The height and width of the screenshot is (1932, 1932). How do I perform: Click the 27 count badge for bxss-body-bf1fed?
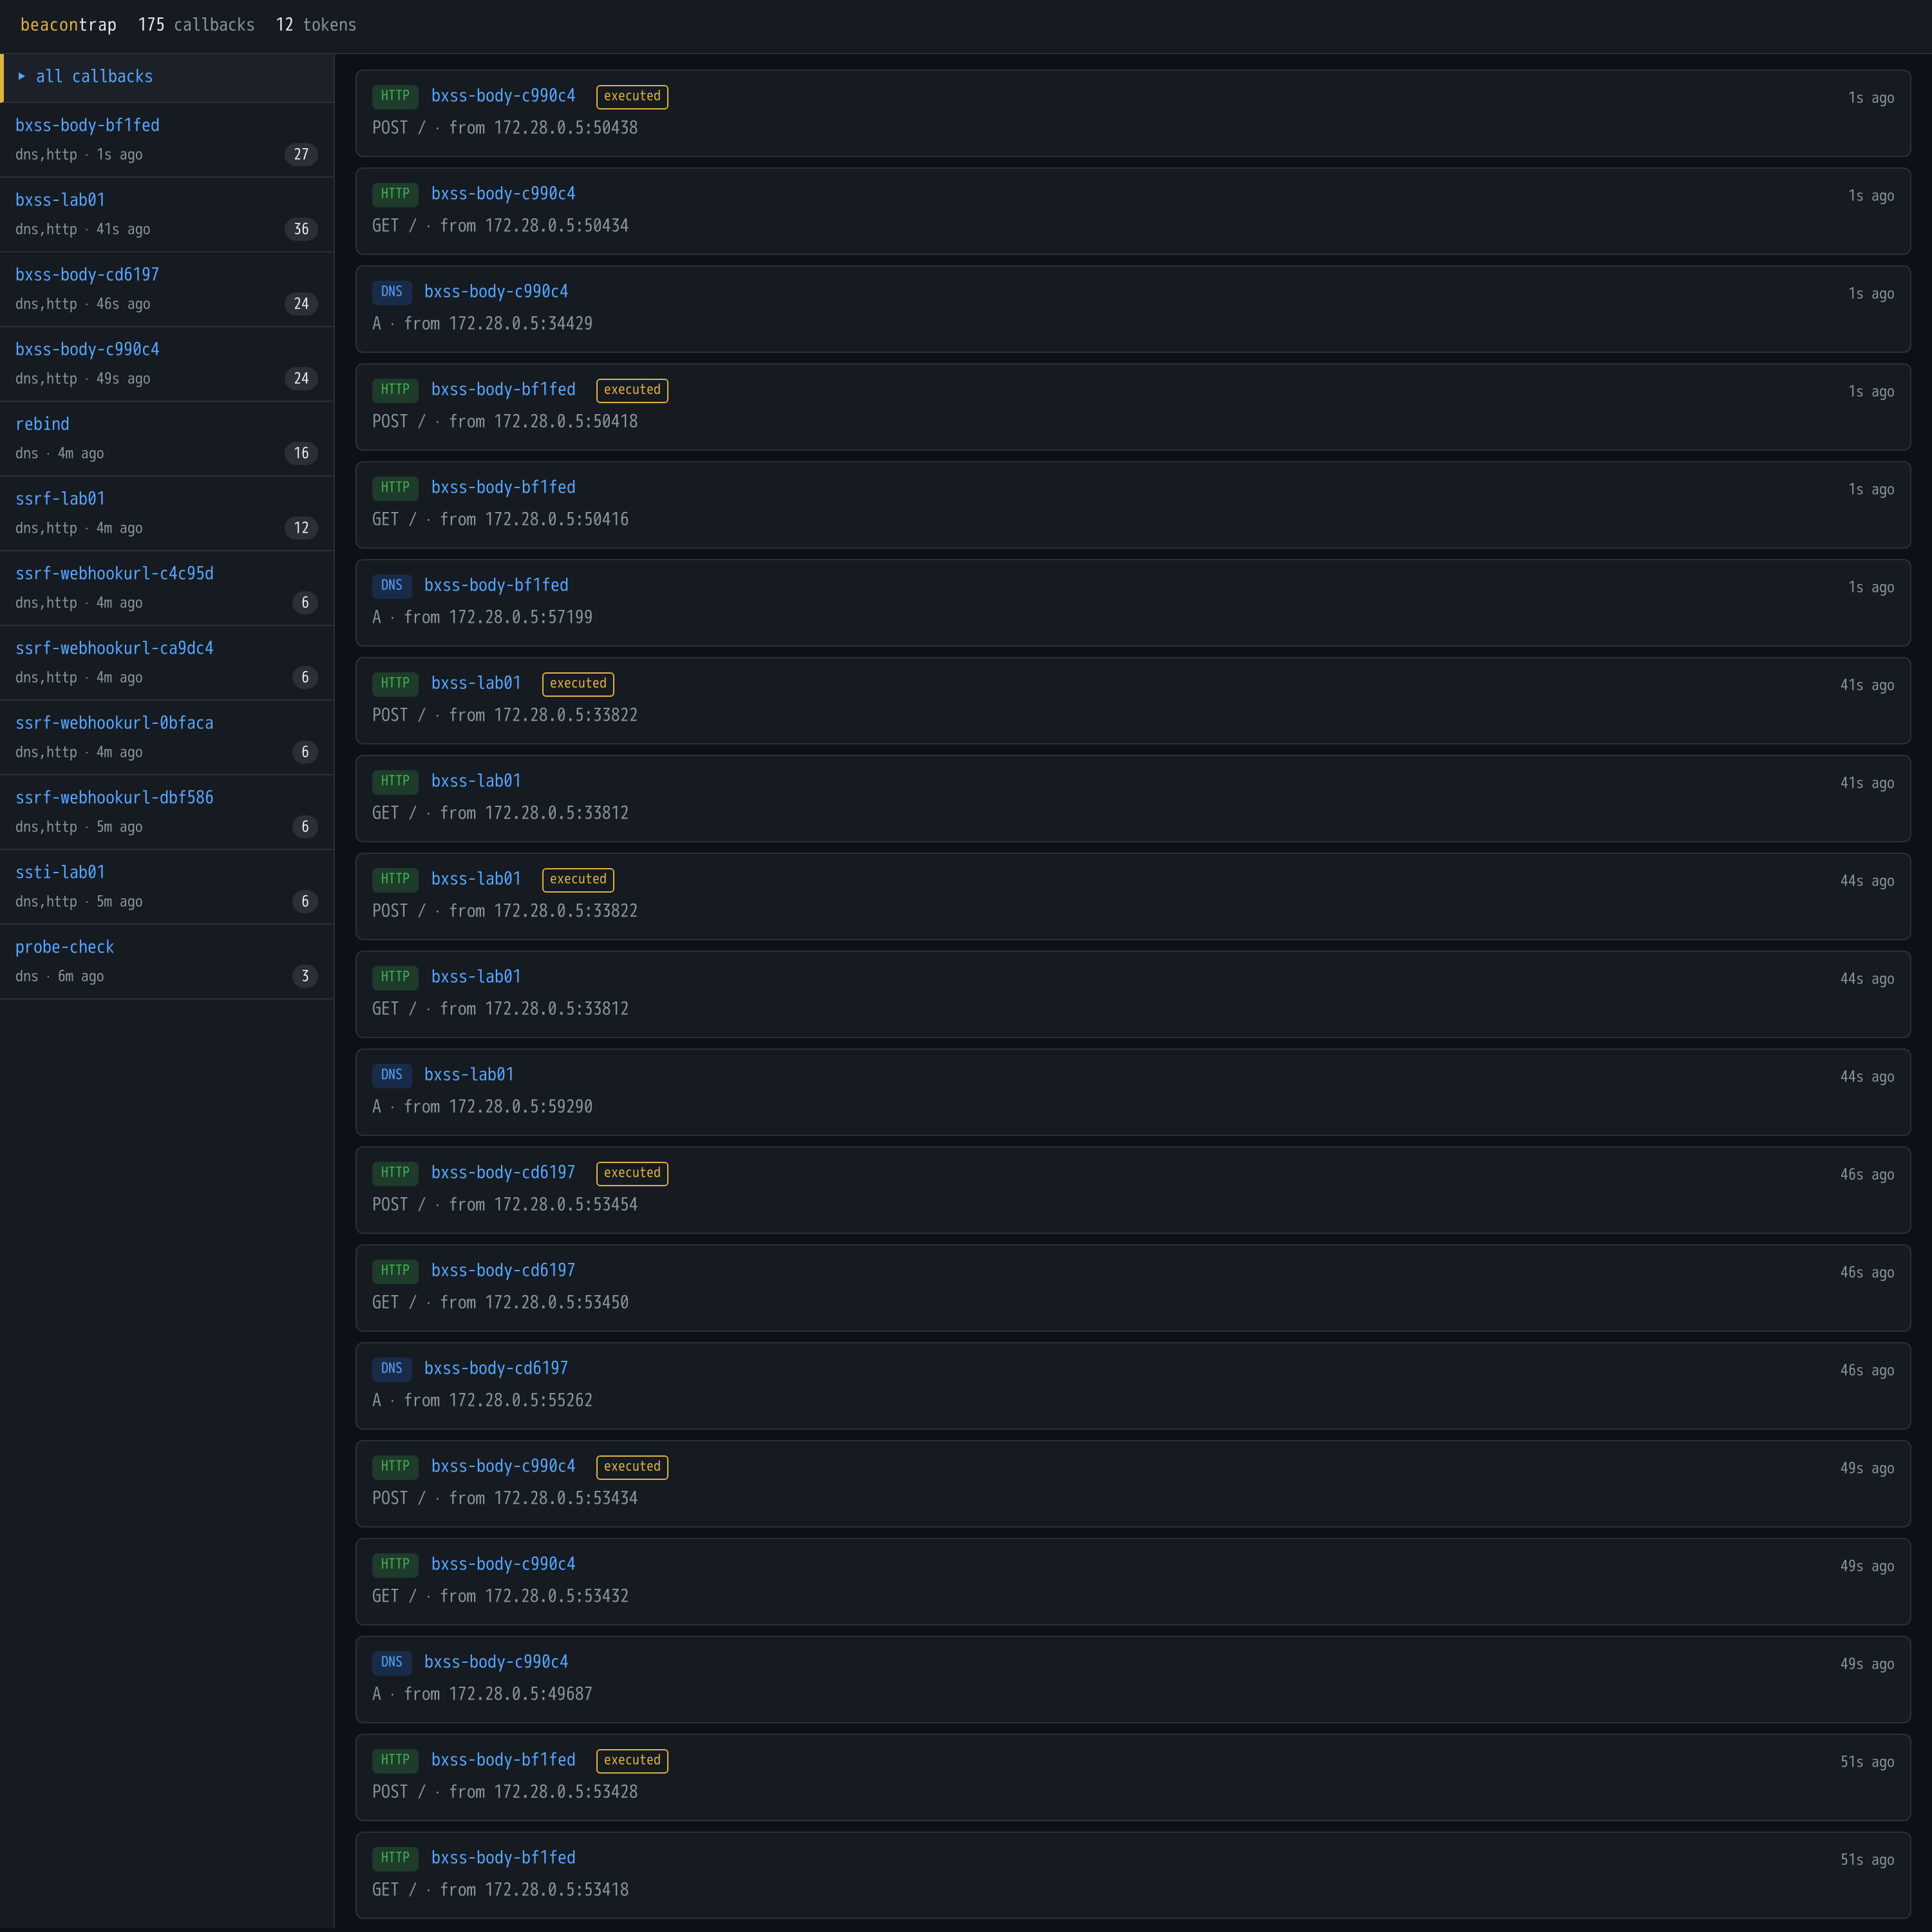click(x=301, y=154)
